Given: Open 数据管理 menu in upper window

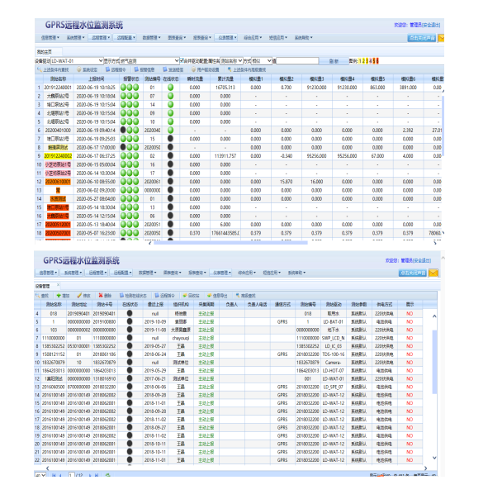Looking at the screenshot, I should point(151,38).
